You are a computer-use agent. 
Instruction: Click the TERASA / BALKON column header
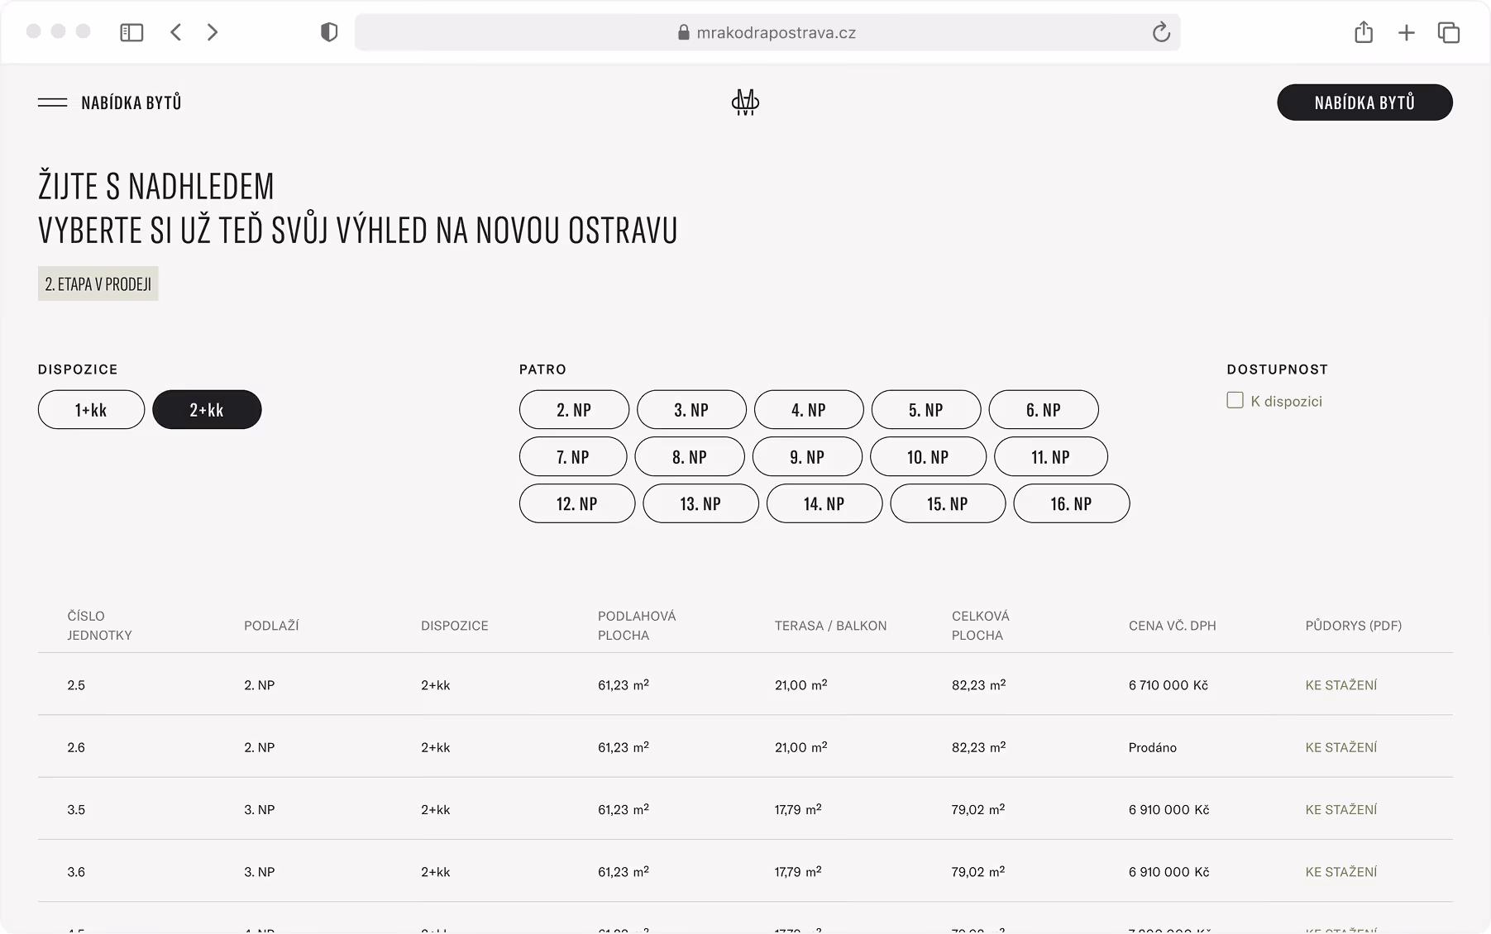coord(830,626)
